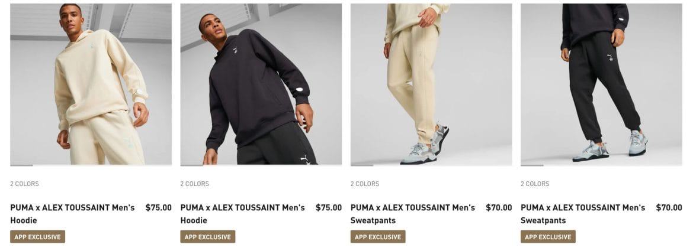Screen dimensions: 693x251
Task: Open the cream sweatpants product image
Action: (431, 84)
